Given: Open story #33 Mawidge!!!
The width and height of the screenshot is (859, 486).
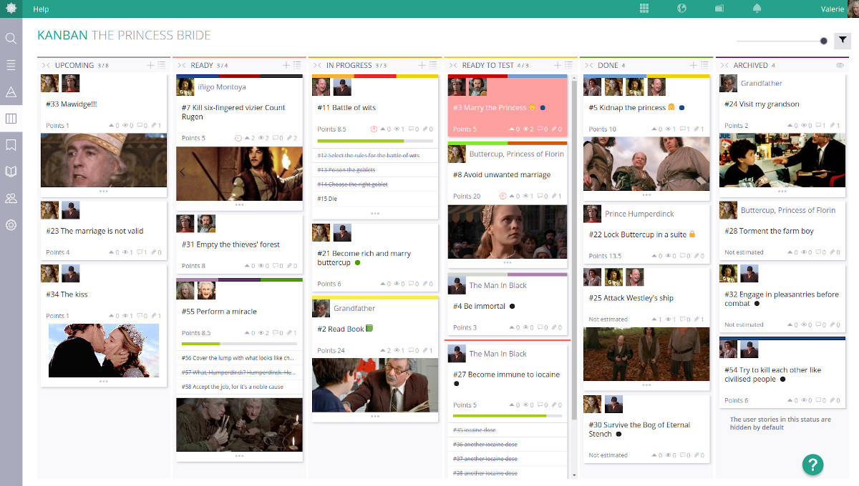Looking at the screenshot, I should coord(72,104).
